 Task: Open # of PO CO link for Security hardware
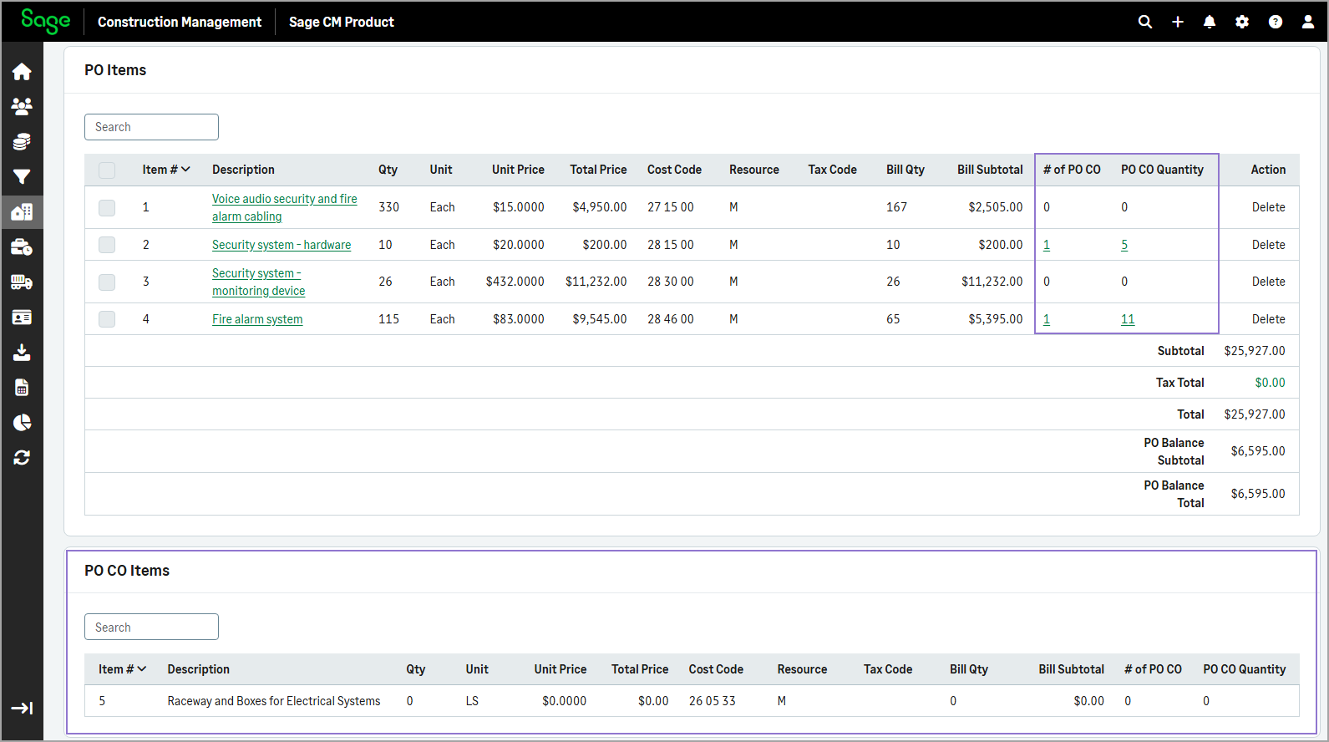1047,245
